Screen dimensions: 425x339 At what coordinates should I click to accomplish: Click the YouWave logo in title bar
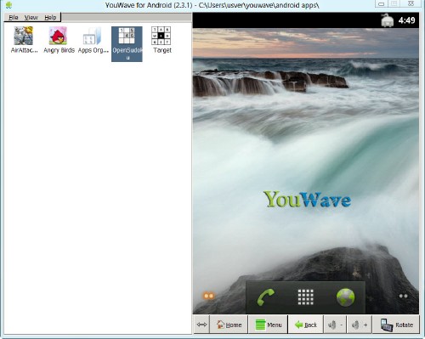click(x=8, y=5)
